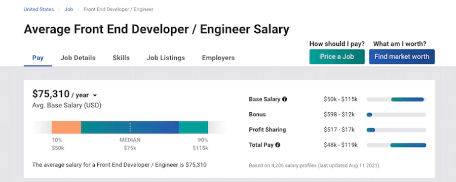Screen dimensions: 456x182
Task: Click the green 90% segment of salary bar
Action: pyautogui.click(x=193, y=127)
